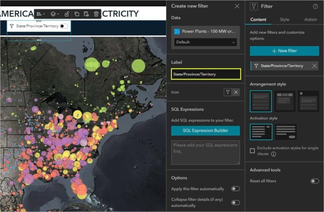Click the Label input field
Image resolution: width=324 pixels, height=212 pixels.
(206, 74)
